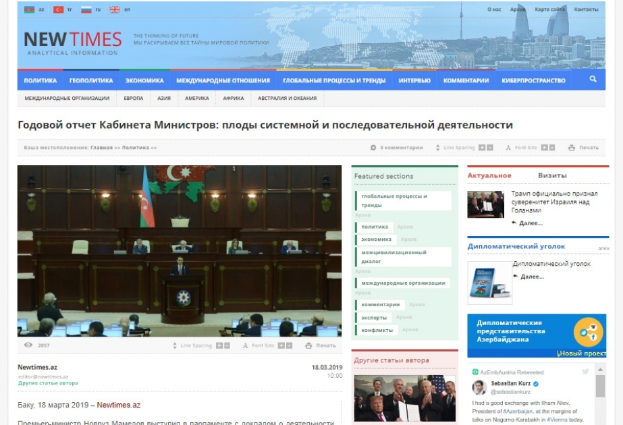Open Интервью menu item
Screen dimensions: 623x425
click(414, 80)
